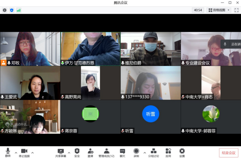
Task: Open the 聊天 chat window
Action: coord(122,152)
